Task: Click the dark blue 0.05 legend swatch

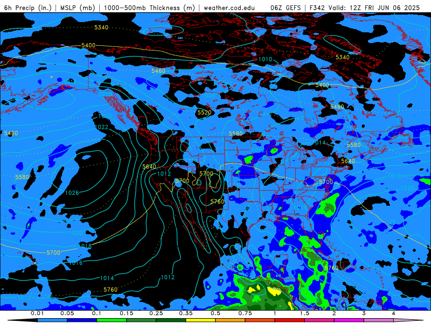Action: [82, 320]
